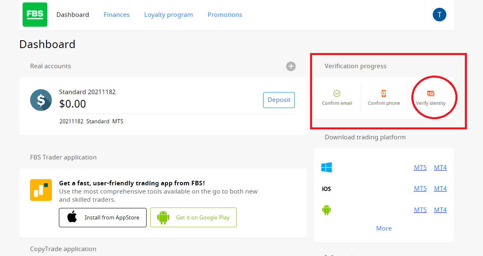Download MT5 for Windows
The height and width of the screenshot is (256, 483).
pos(420,168)
